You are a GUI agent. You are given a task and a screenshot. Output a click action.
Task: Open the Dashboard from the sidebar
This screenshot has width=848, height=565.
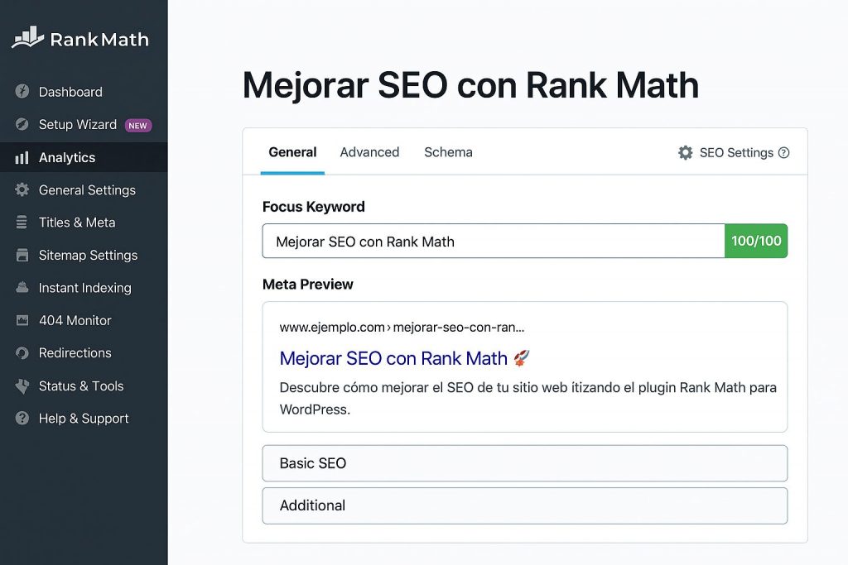70,92
